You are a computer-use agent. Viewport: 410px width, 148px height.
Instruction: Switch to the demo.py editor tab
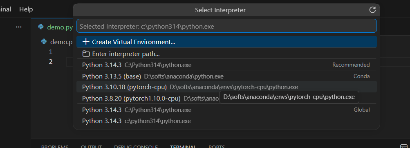(x=52, y=27)
